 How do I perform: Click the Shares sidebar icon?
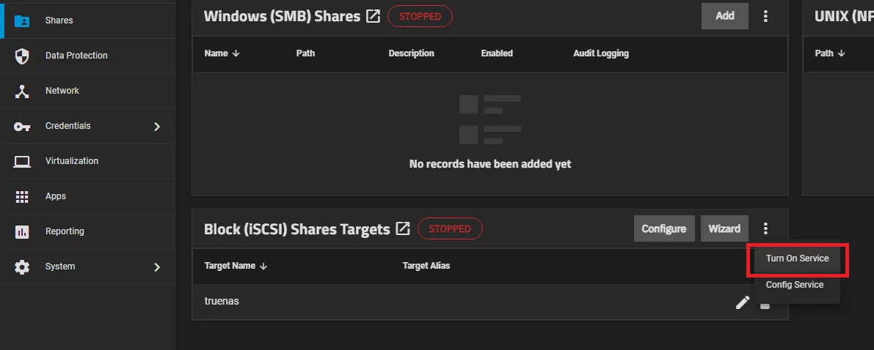[x=22, y=21]
